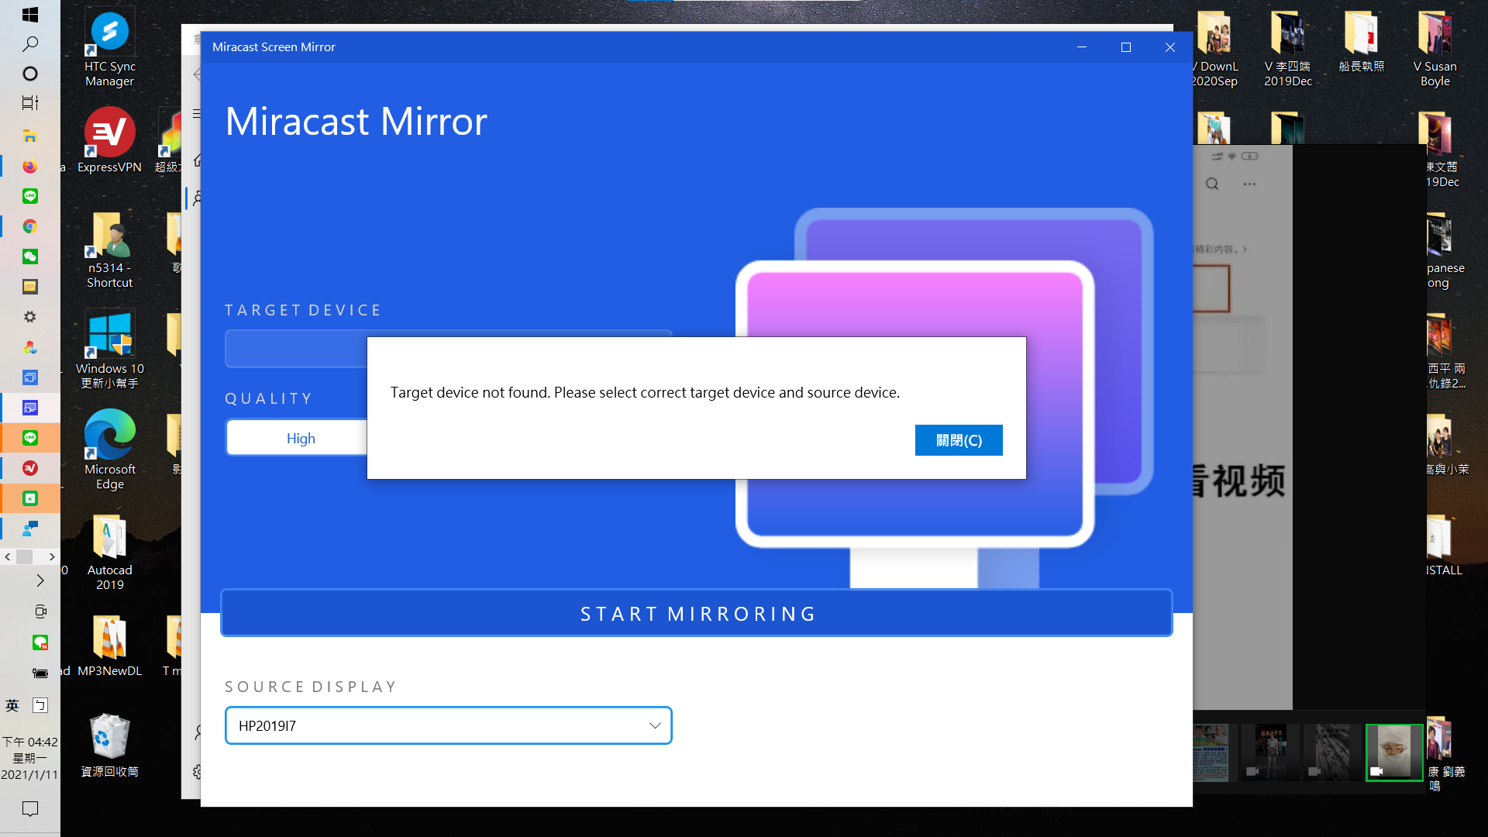Open the n5314 - Shortcut desktop icon
Viewport: 1488px width, 837px height.
coord(109,250)
